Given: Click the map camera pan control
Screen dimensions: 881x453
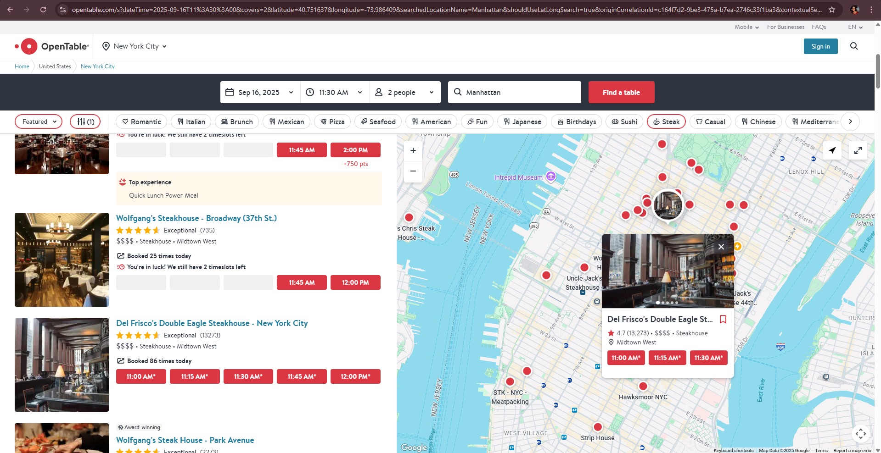Looking at the screenshot, I should 861,433.
